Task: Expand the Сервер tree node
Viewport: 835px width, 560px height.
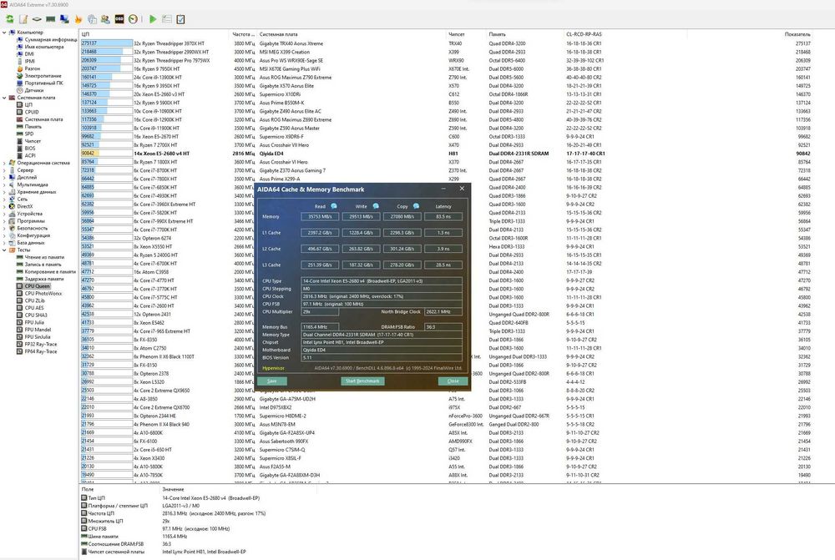Action: click(3, 170)
